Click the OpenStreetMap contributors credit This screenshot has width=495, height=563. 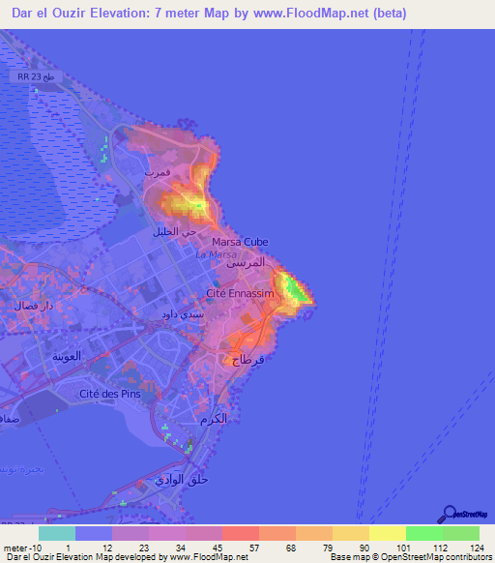click(x=436, y=557)
